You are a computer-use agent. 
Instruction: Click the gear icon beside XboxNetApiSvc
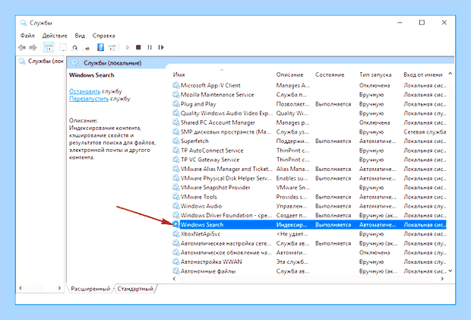(x=176, y=233)
